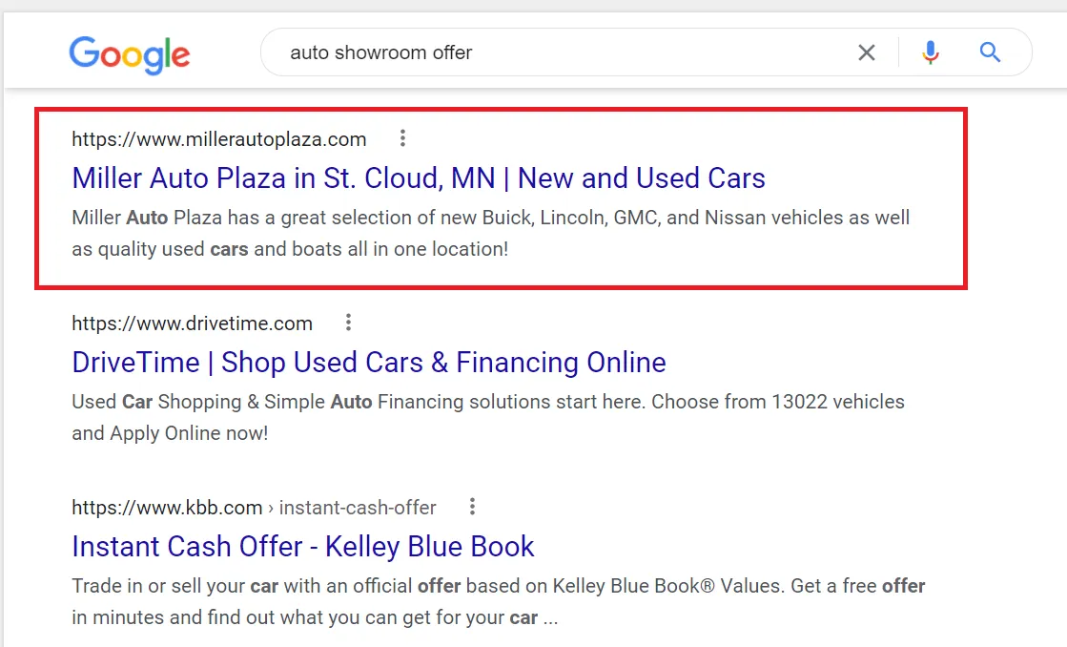The width and height of the screenshot is (1067, 647).
Task: Open 'DriveTime | Shop Used Cars' result title
Action: pyautogui.click(x=369, y=363)
